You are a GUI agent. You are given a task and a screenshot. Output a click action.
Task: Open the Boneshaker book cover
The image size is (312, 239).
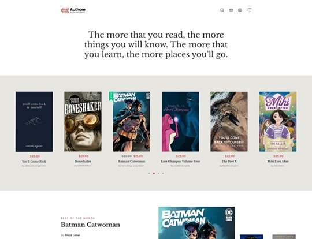click(83, 121)
